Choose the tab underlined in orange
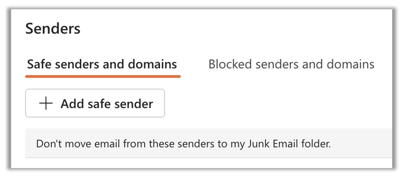This screenshot has height=177, width=404. click(102, 64)
